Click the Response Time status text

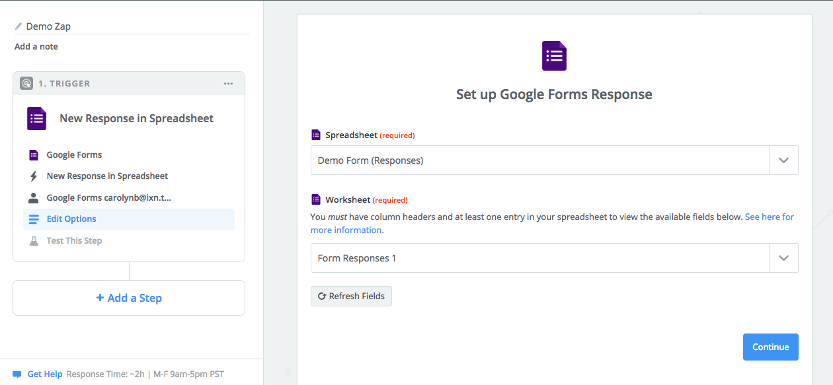[x=145, y=374]
